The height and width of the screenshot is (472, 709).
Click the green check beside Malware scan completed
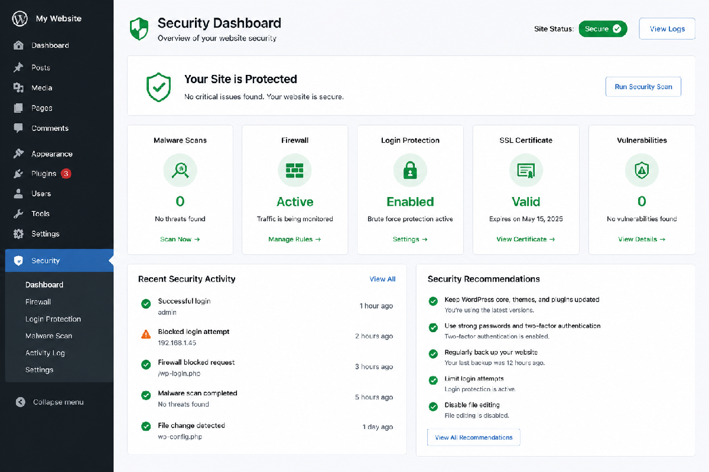tap(146, 395)
